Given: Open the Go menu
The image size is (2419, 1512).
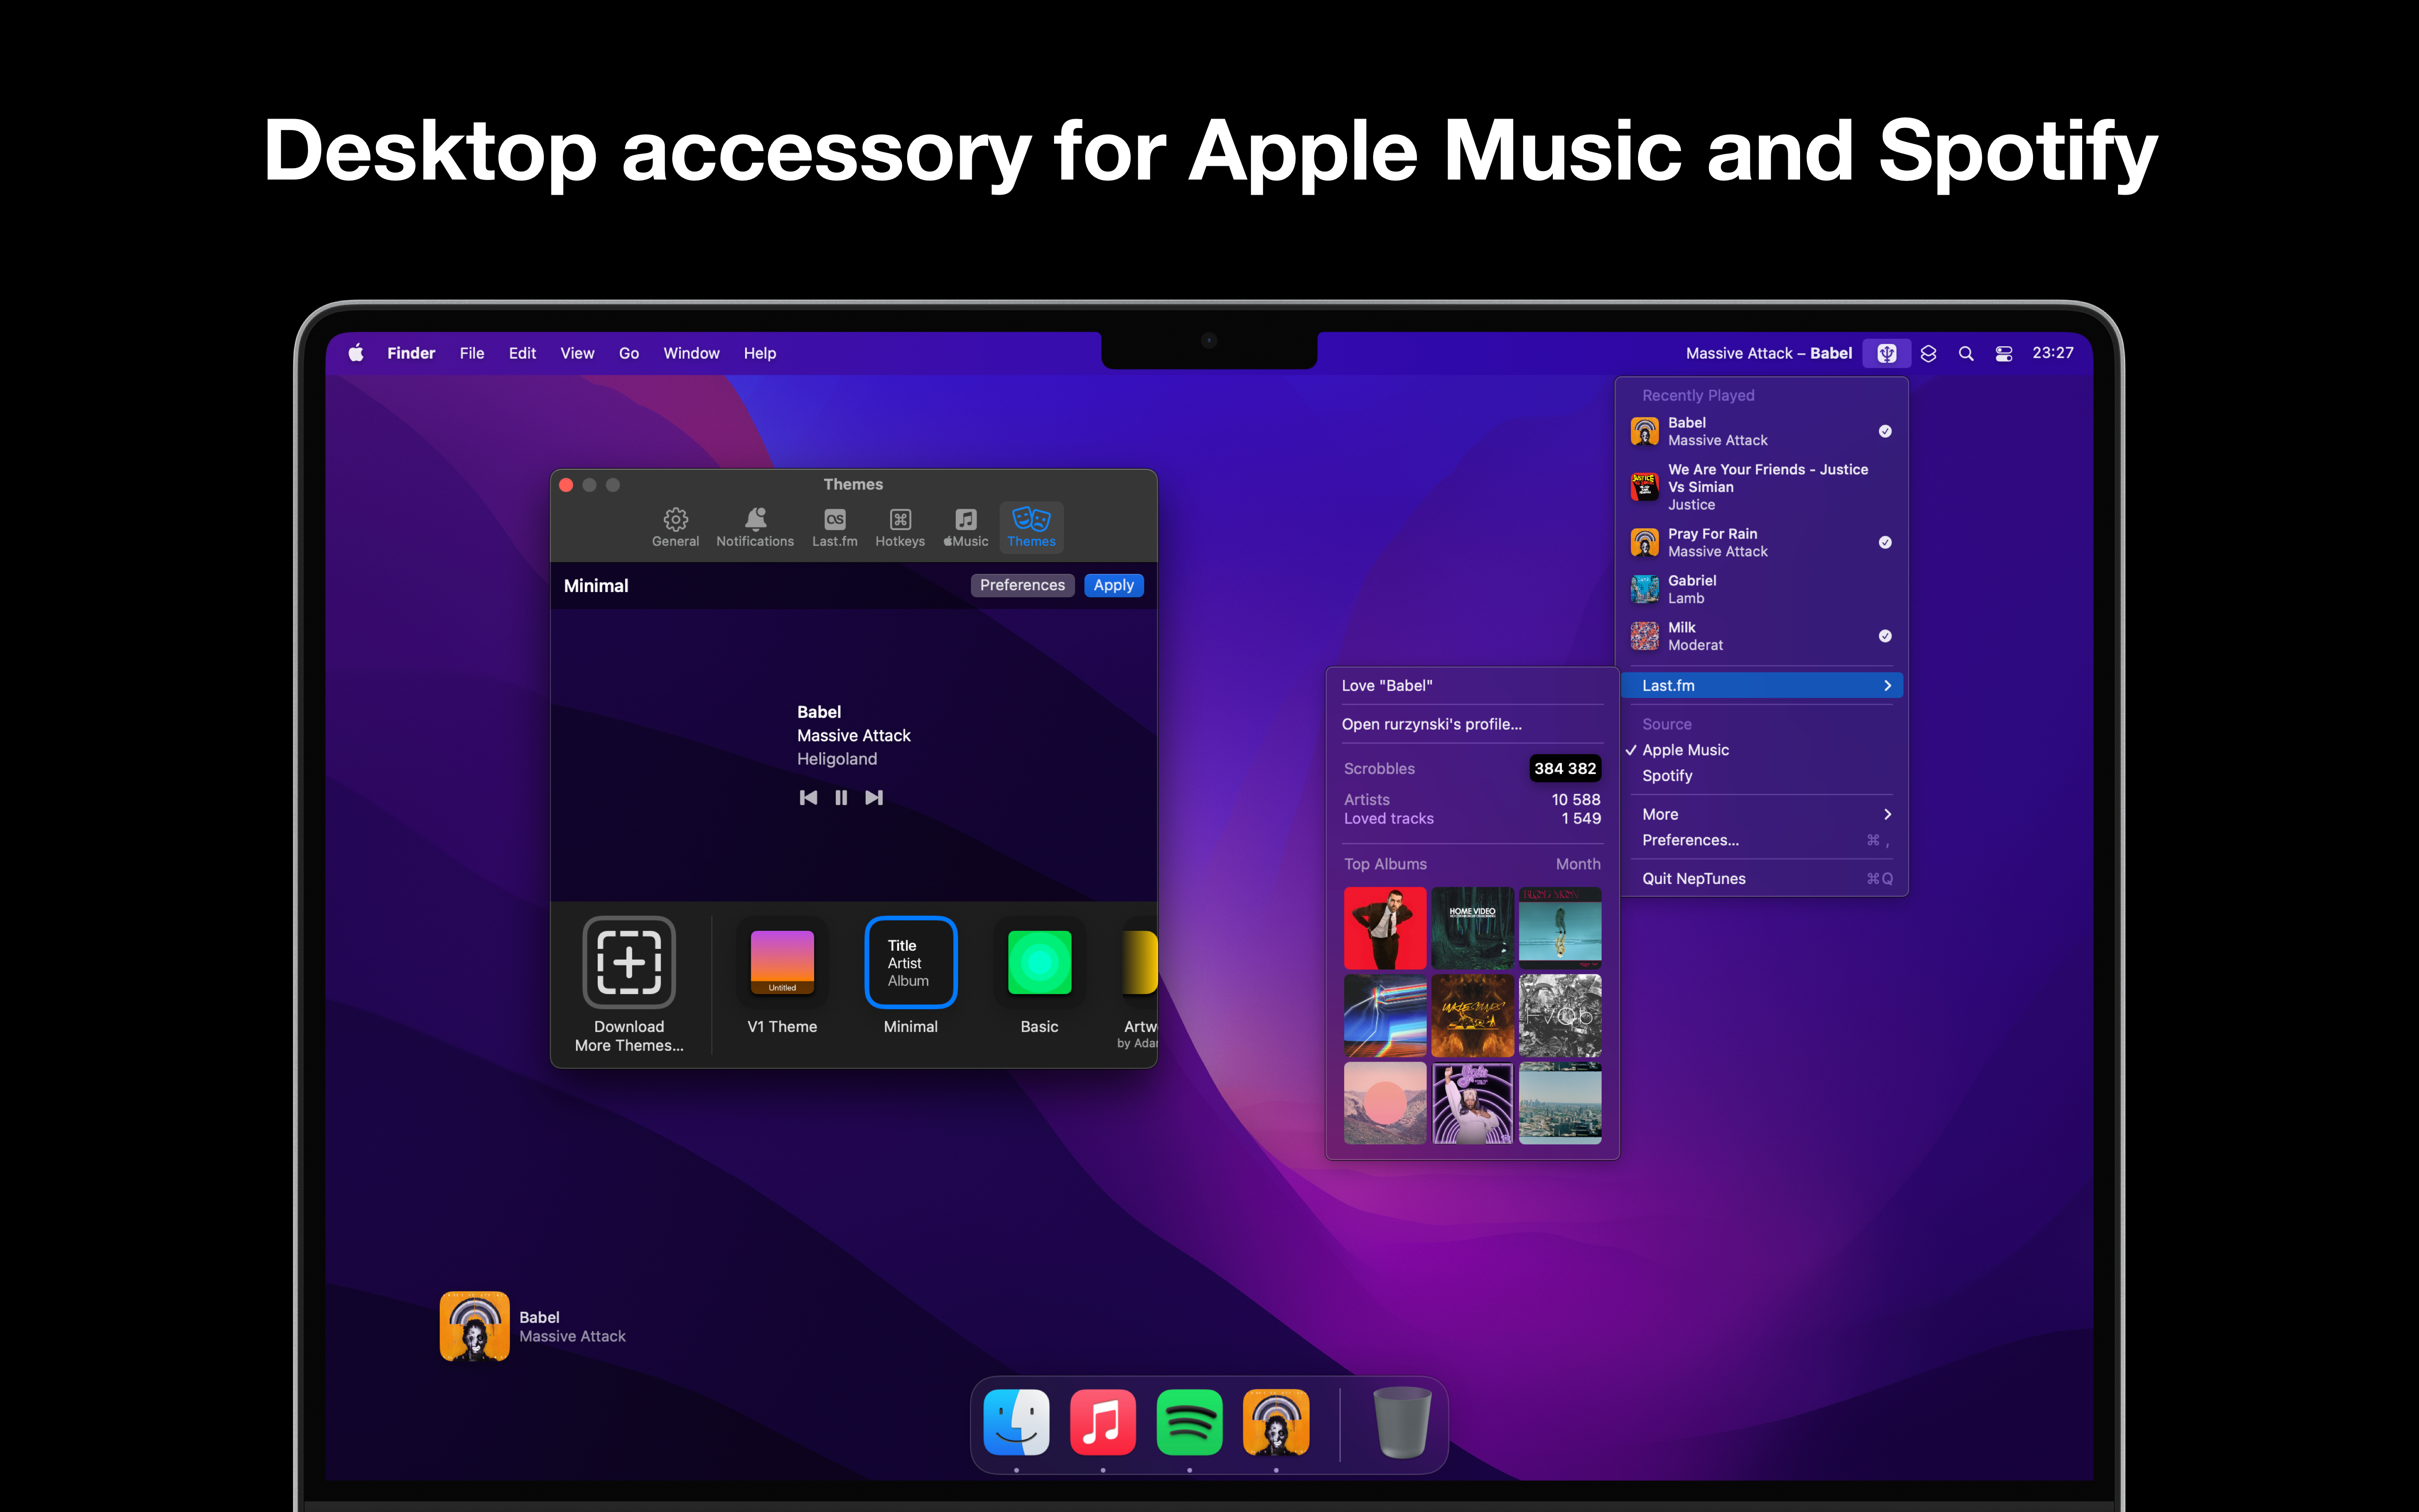Looking at the screenshot, I should (629, 353).
